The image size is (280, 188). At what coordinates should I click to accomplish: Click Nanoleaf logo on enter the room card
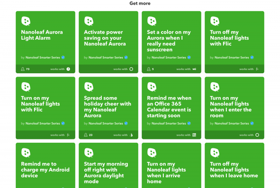215,87
